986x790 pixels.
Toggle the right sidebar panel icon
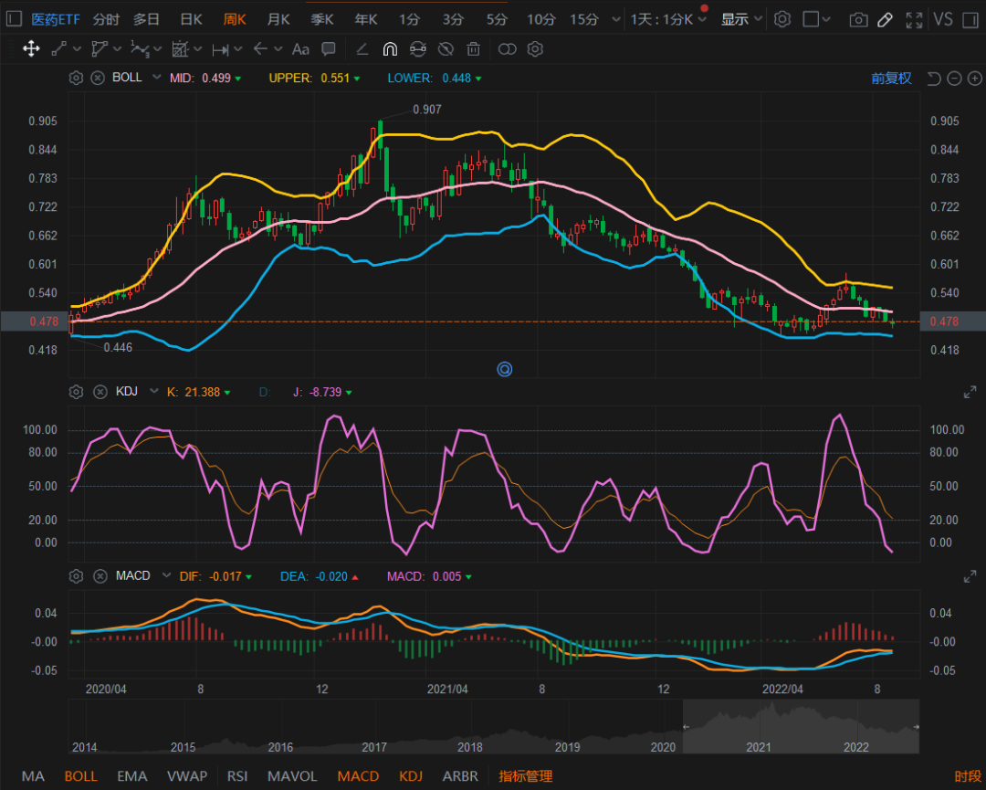(x=970, y=19)
